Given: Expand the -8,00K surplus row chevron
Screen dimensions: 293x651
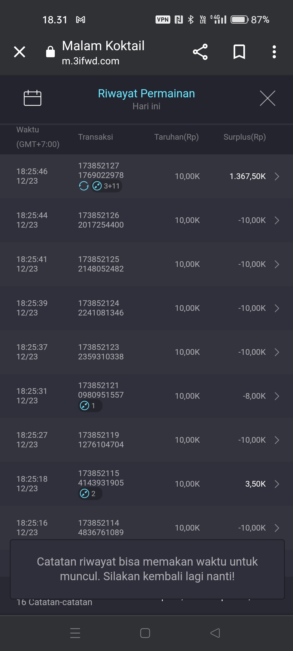Looking at the screenshot, I should click(x=277, y=396).
